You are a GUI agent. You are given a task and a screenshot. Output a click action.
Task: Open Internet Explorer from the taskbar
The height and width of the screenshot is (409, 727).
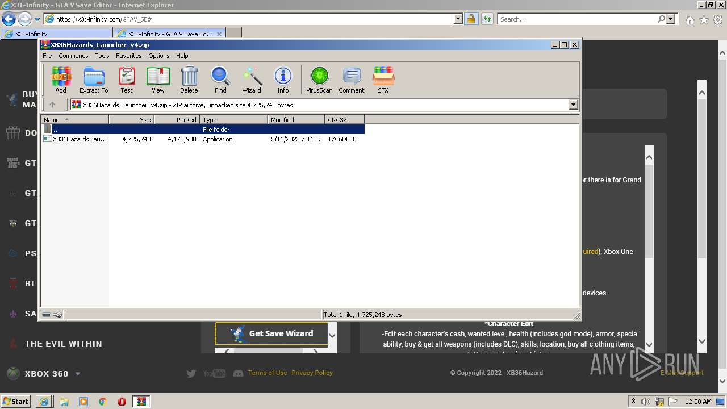point(44,402)
